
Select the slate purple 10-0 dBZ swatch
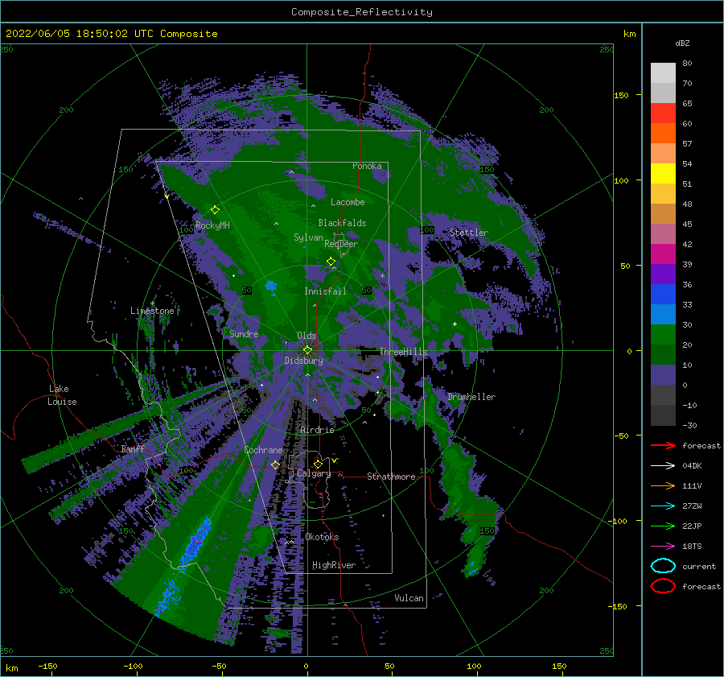(x=663, y=374)
